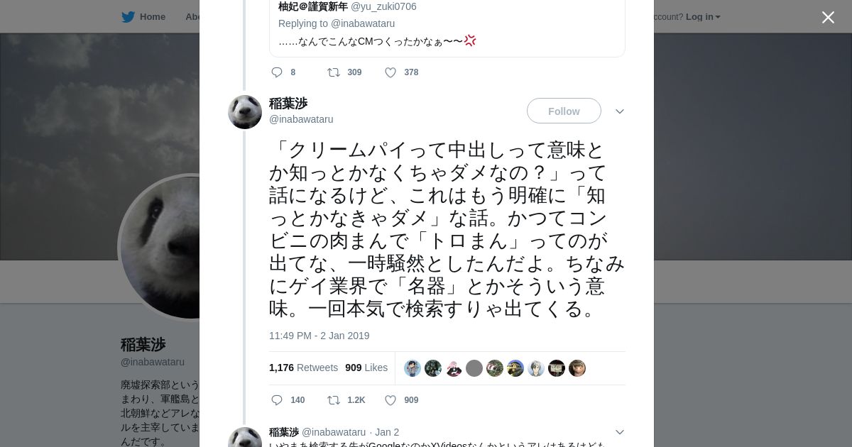Go to the Home menu item
This screenshot has height=447, width=852.
click(152, 17)
